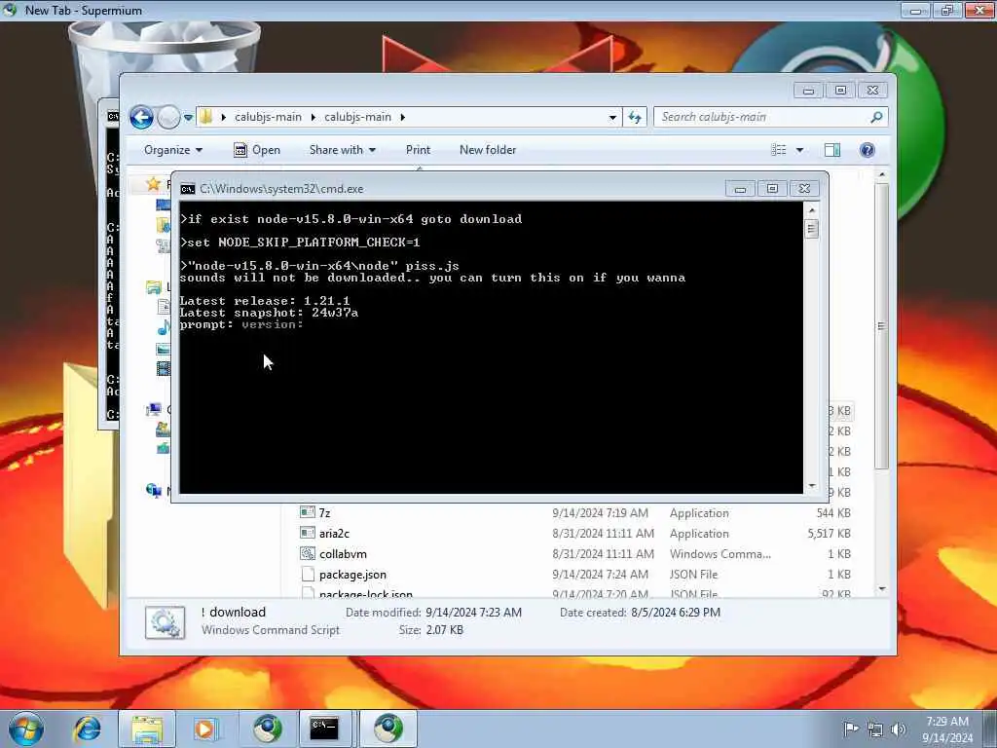Click the network tray icon
The width and height of the screenshot is (997, 748).
tap(875, 729)
